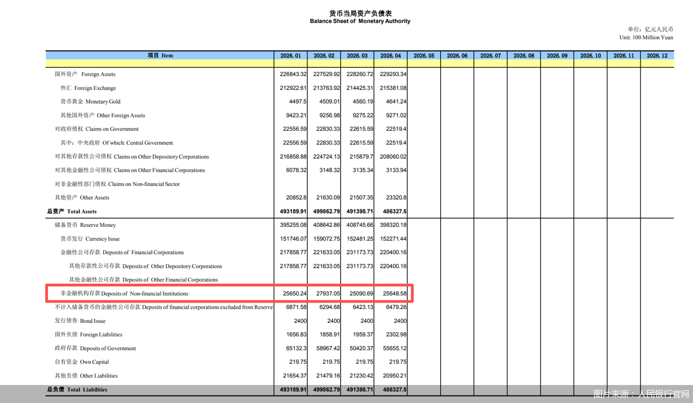This screenshot has height=403, width=693.
Task: Select the 2026.04 column header
Action: (390, 56)
